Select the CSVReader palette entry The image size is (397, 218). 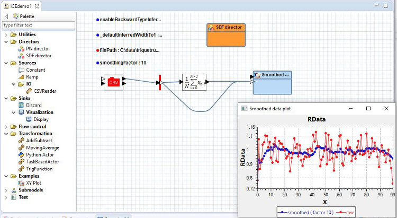click(44, 91)
